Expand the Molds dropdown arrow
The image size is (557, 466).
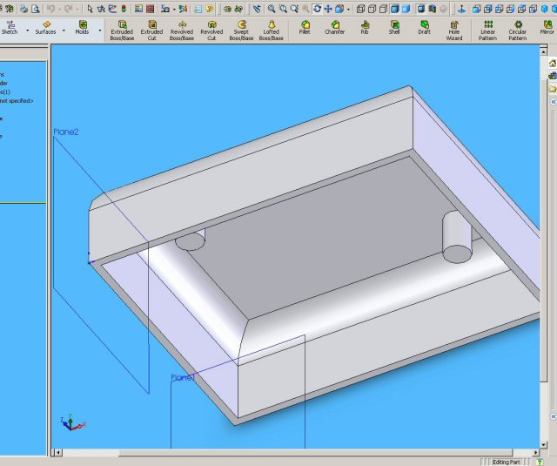(99, 30)
